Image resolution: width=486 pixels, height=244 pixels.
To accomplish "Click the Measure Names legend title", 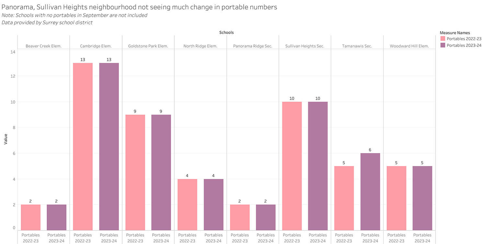I will (455, 33).
